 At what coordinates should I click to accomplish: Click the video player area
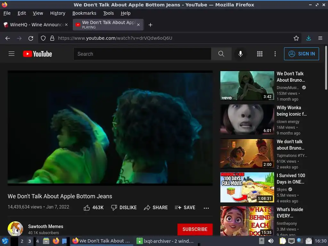(x=110, y=128)
